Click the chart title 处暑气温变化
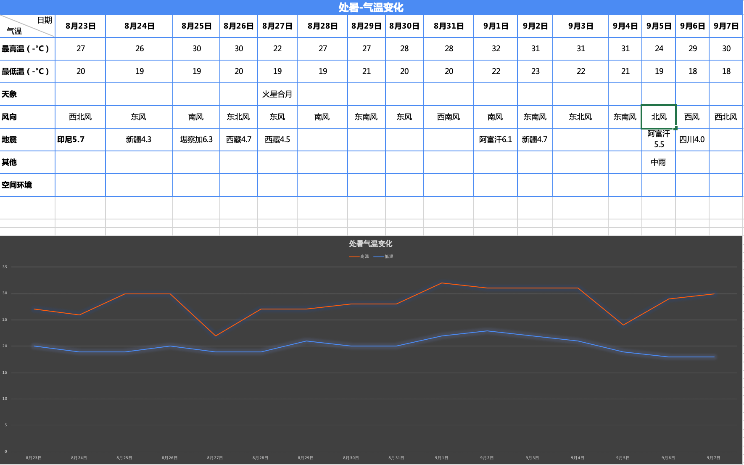Screen dimensions: 744x465 point(371,243)
